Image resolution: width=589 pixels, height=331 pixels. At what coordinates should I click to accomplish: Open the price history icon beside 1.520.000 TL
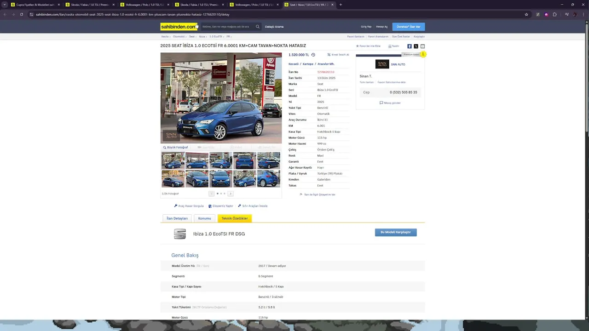313,55
